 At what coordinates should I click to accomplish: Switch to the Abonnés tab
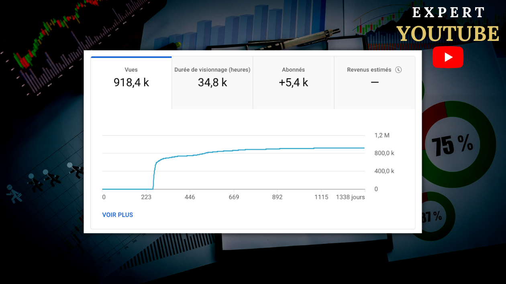pos(294,83)
